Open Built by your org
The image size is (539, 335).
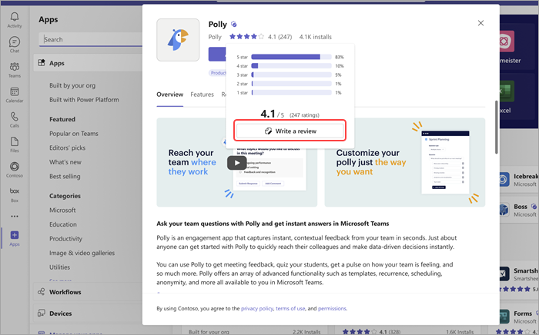point(72,85)
